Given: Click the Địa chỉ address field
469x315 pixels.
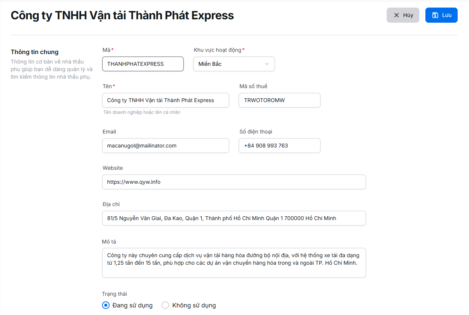Looking at the screenshot, I should (x=234, y=218).
